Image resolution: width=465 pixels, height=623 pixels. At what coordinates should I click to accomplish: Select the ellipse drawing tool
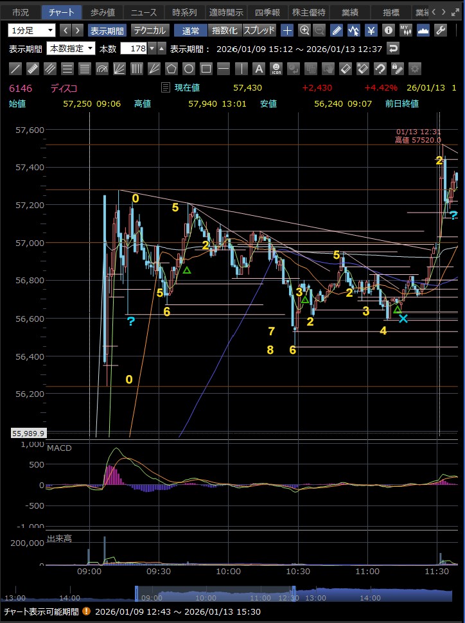189,69
